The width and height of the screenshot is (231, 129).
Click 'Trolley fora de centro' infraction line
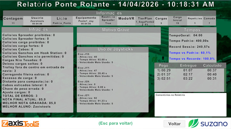click(33, 69)
